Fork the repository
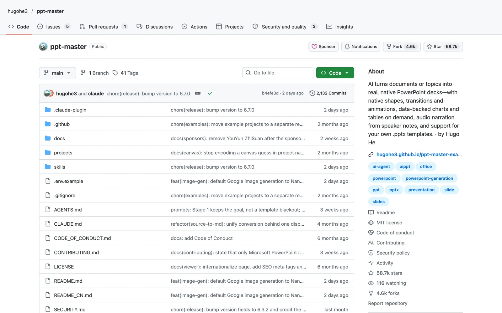Screen dimensions: 502x313 pos(402,47)
